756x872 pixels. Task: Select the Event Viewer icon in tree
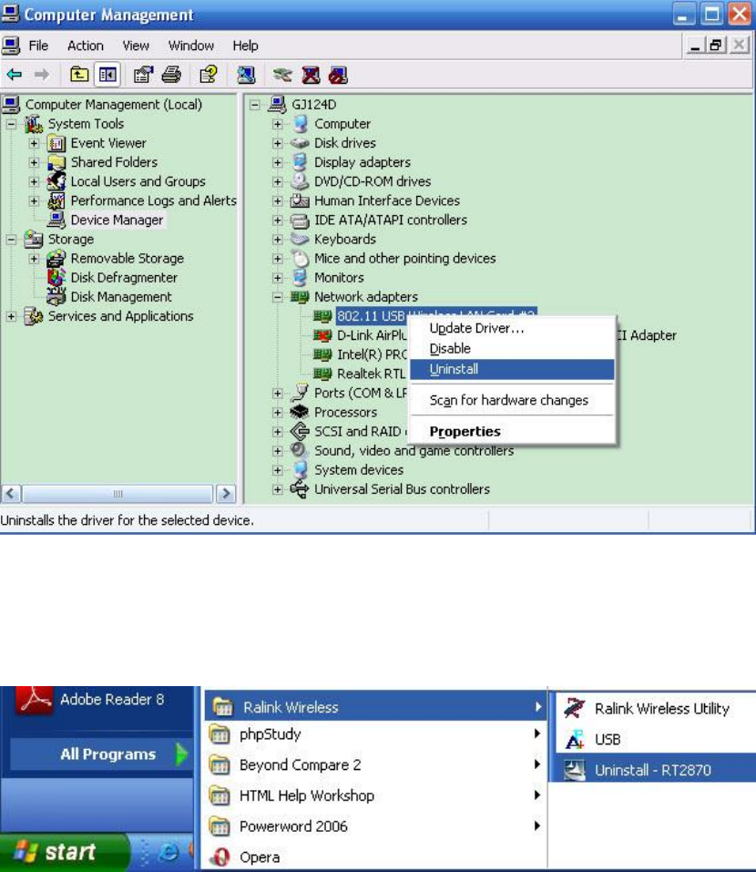tap(56, 143)
